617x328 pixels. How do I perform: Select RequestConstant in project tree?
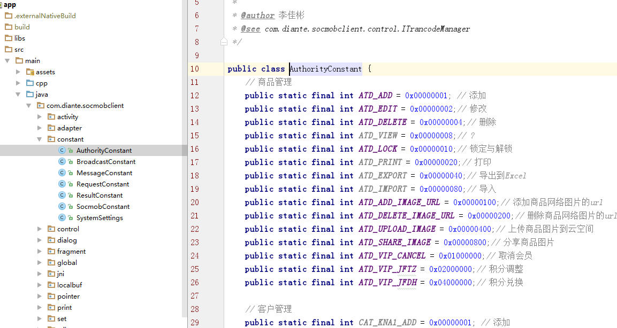click(103, 184)
